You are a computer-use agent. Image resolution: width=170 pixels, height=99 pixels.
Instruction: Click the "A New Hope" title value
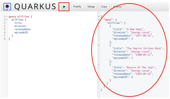(134, 29)
